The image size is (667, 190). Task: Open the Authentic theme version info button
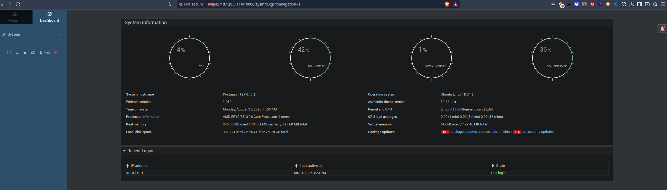tap(455, 102)
